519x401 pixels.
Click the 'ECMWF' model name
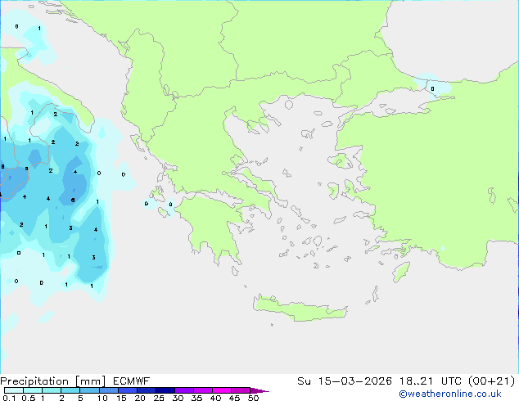tap(132, 381)
